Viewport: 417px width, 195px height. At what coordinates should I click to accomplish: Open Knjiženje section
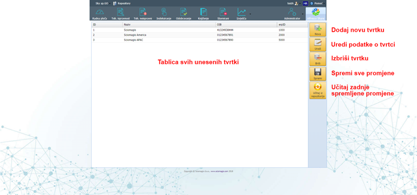[x=204, y=14]
